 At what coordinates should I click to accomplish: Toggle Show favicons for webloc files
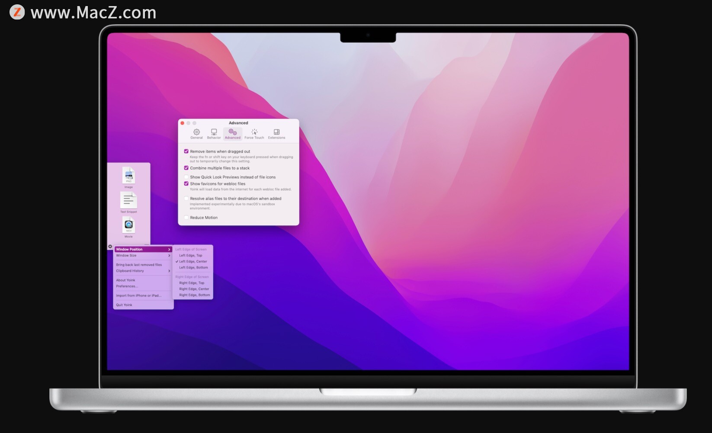pyautogui.click(x=186, y=183)
